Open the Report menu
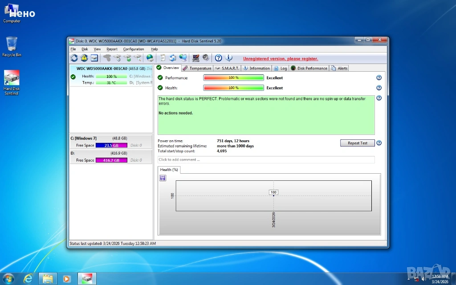This screenshot has width=456, height=285. 112,49
